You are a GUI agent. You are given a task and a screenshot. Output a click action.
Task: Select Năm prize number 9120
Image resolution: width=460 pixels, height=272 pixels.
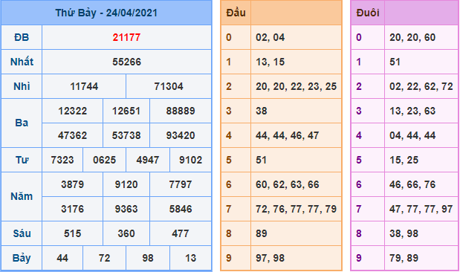point(126,184)
